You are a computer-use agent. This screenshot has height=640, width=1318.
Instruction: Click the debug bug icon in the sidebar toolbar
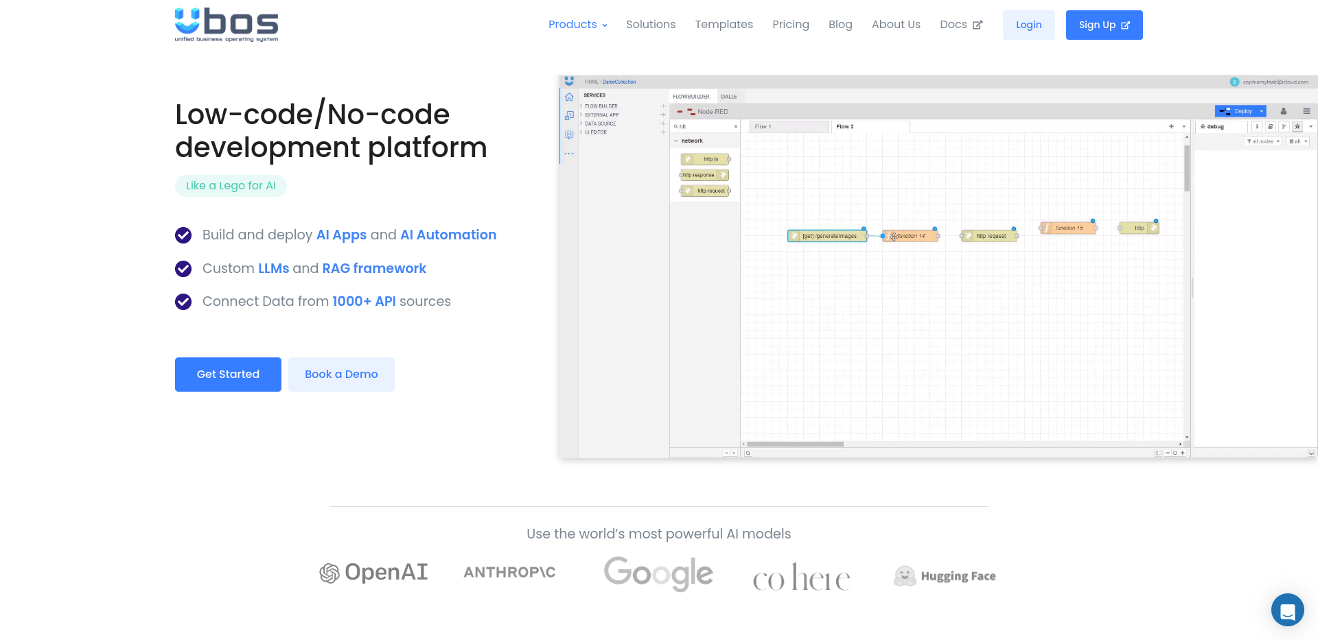[1297, 127]
